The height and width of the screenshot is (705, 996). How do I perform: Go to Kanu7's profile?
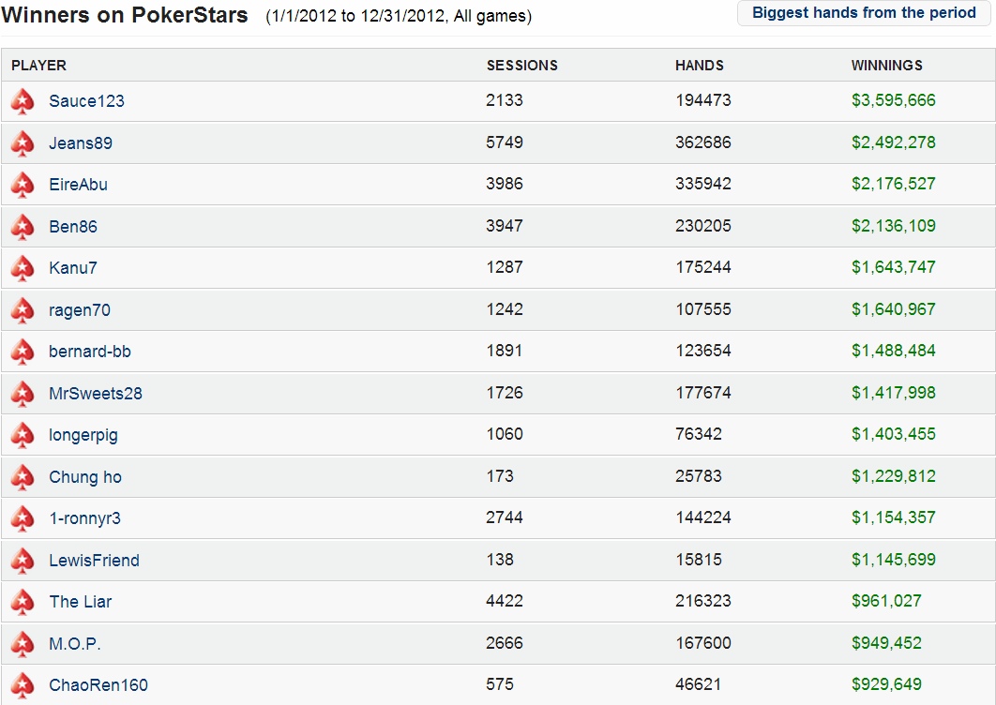(x=73, y=268)
